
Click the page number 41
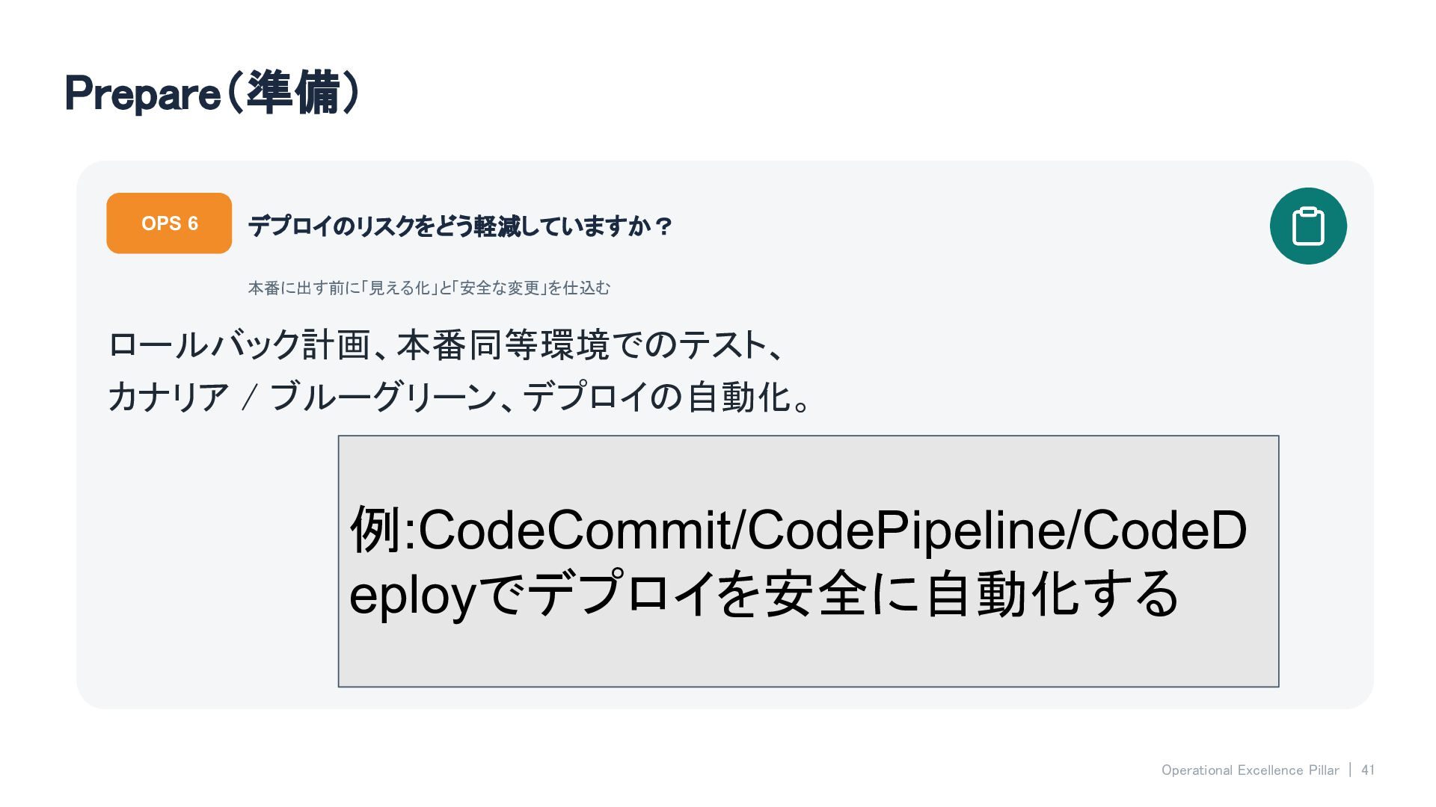1368,770
